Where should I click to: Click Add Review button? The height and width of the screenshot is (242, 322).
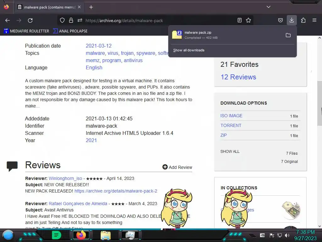(177, 167)
